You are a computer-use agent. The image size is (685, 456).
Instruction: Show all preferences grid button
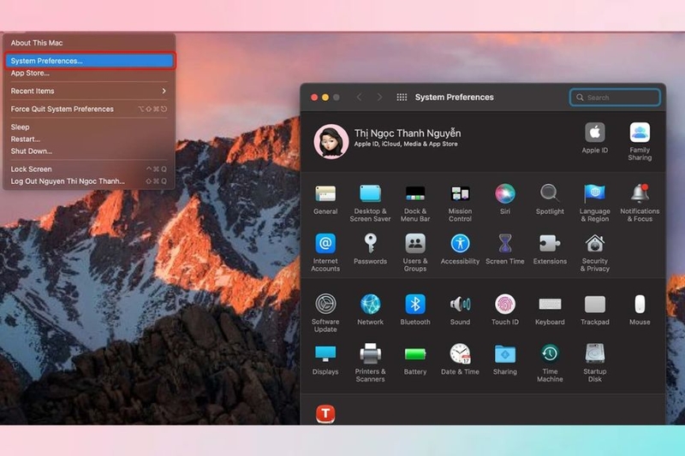click(x=402, y=97)
